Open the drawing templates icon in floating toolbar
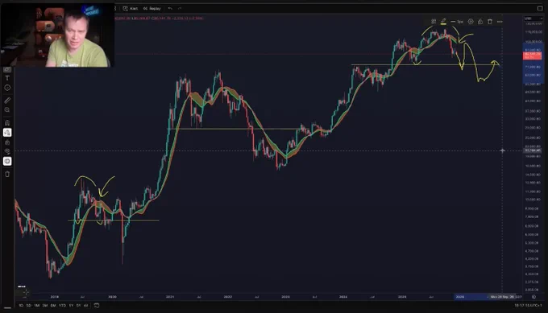 coord(434,22)
